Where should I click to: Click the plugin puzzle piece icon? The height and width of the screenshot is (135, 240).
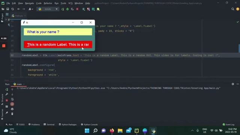point(98,9)
